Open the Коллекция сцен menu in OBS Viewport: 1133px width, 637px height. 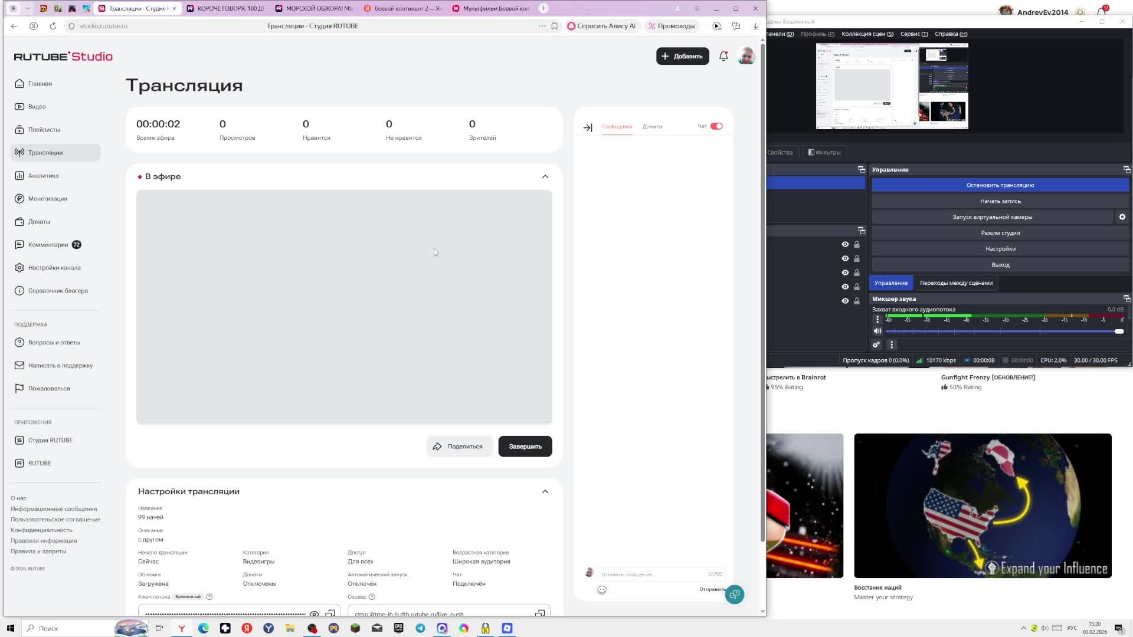point(867,34)
